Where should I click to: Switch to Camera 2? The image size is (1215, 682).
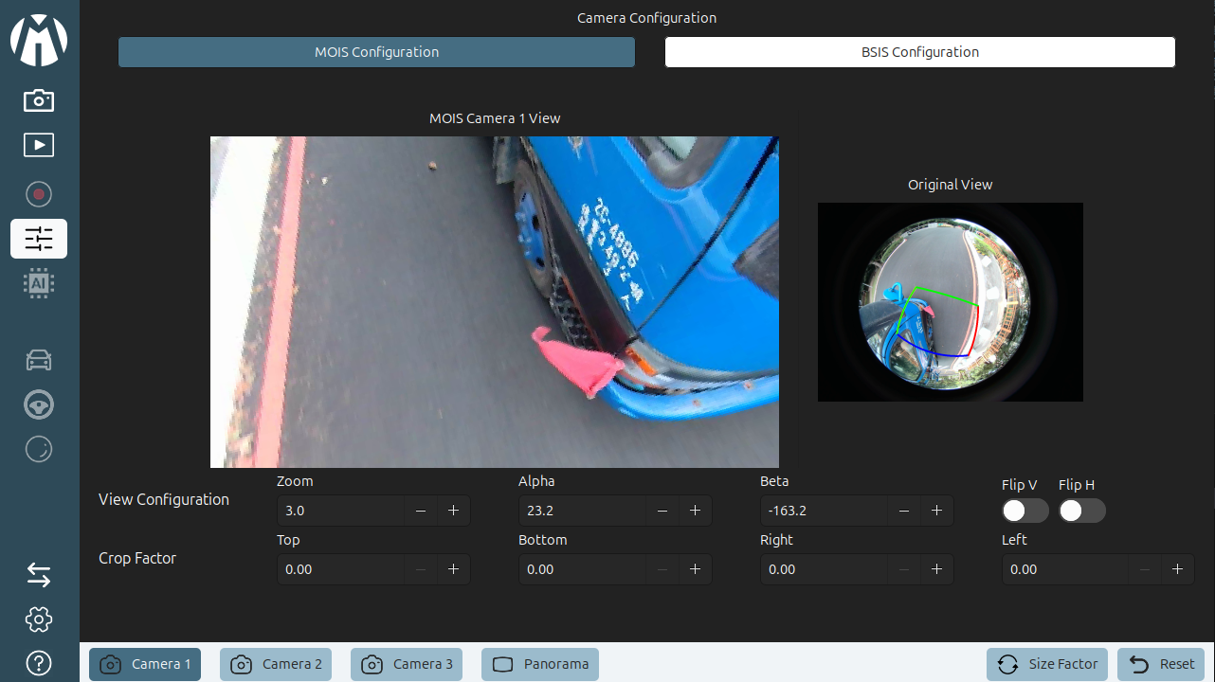276,664
